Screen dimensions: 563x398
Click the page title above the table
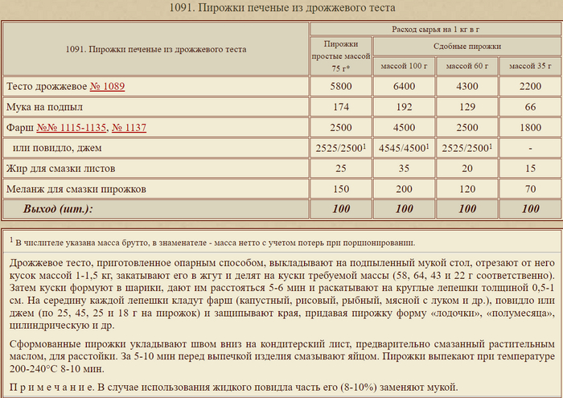(x=281, y=9)
